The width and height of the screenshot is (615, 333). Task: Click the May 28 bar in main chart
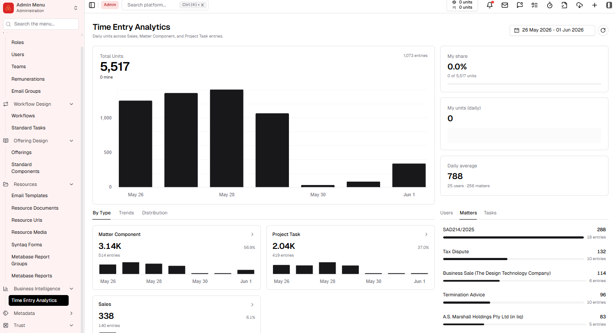(x=227, y=138)
